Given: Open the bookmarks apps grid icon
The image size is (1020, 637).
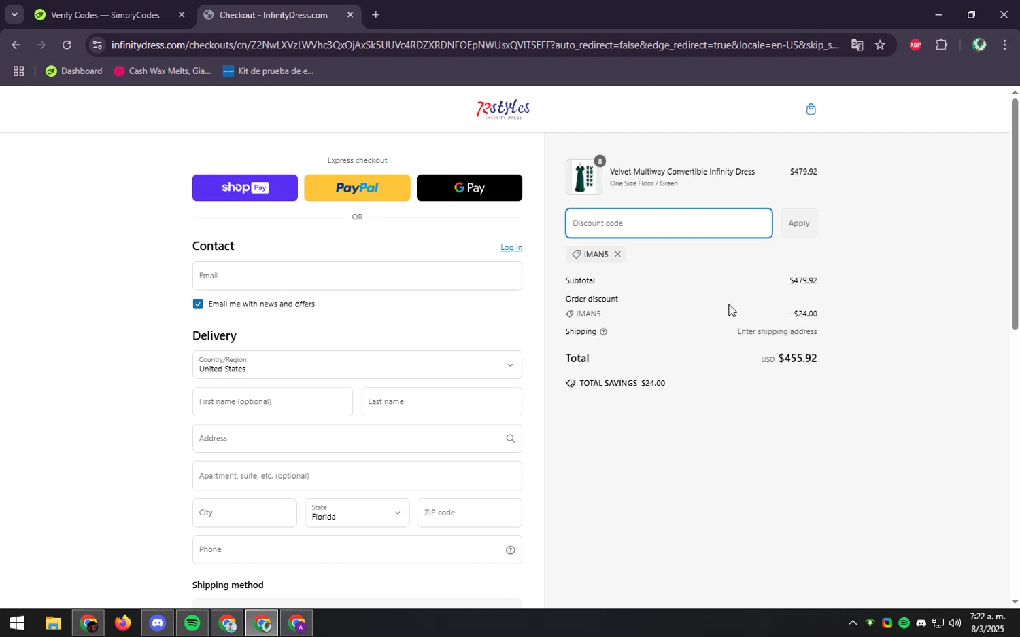Looking at the screenshot, I should pos(18,71).
